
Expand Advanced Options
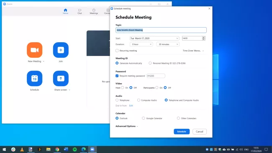pos(127,126)
